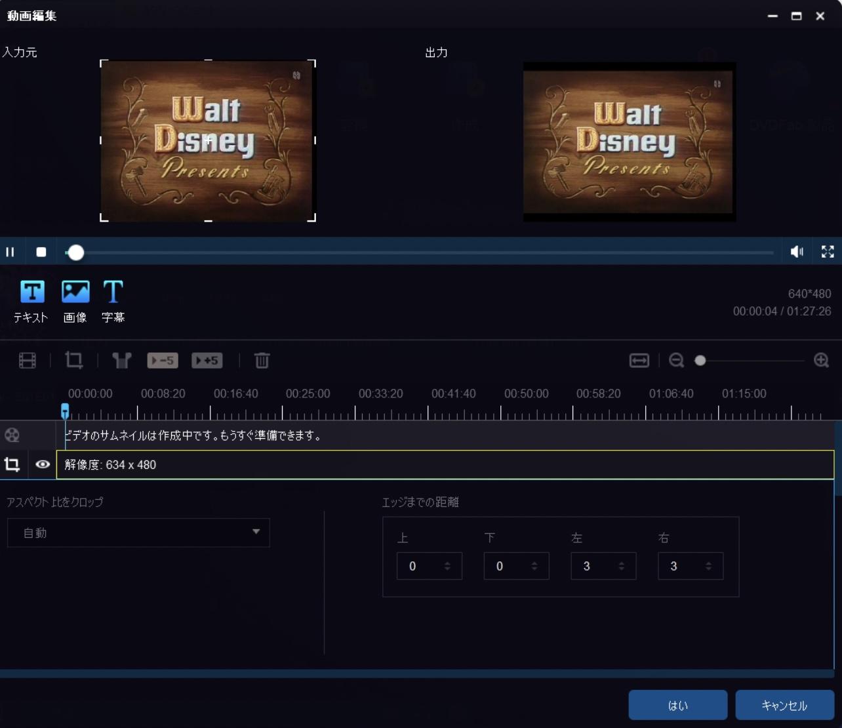Select the crop tool in the toolbar
The image size is (842, 728).
(74, 360)
